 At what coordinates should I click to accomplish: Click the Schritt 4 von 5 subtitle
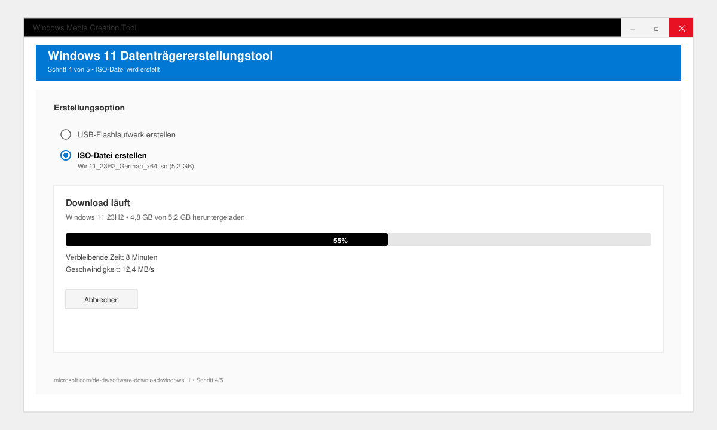pyautogui.click(x=103, y=69)
